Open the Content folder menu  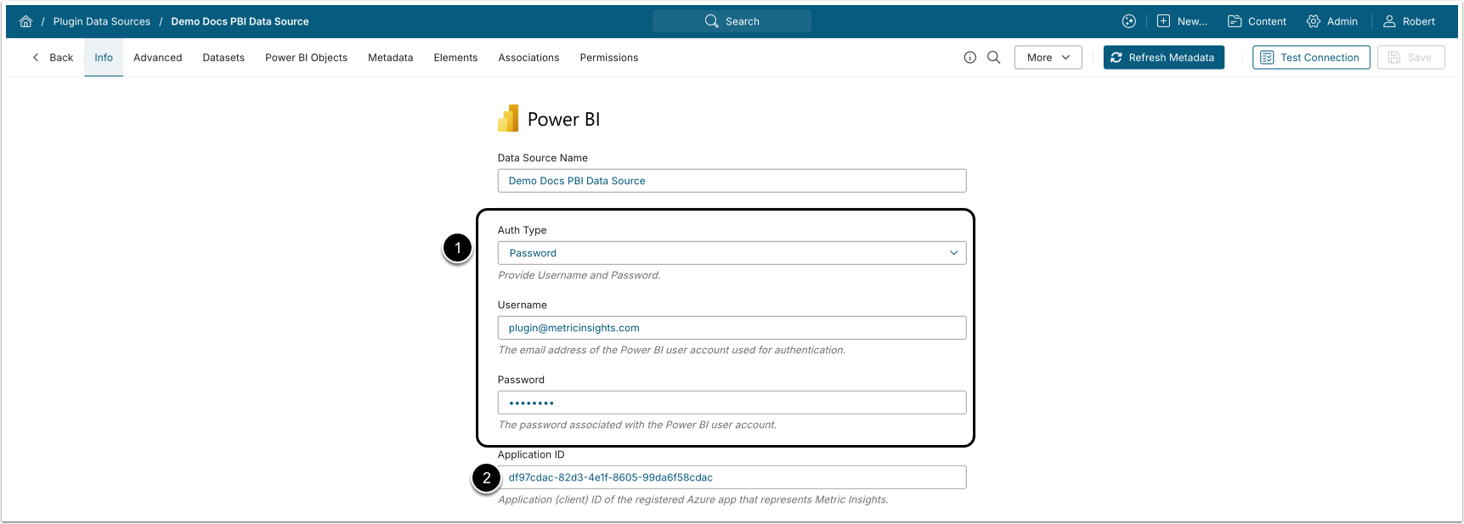tap(1258, 21)
